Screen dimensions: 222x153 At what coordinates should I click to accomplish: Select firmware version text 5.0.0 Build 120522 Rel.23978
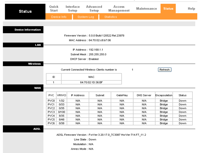point(106,36)
